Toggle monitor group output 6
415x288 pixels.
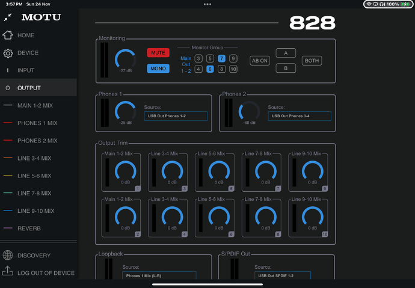click(x=210, y=69)
